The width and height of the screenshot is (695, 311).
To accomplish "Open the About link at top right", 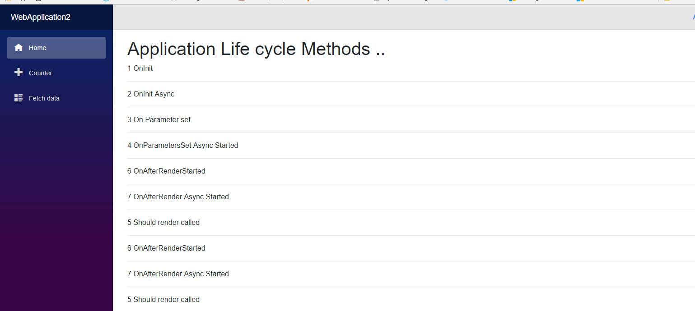I will point(693,17).
